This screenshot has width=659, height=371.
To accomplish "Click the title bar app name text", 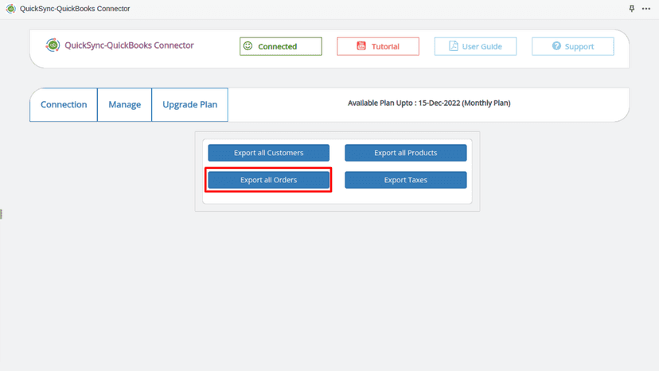I will [x=75, y=9].
